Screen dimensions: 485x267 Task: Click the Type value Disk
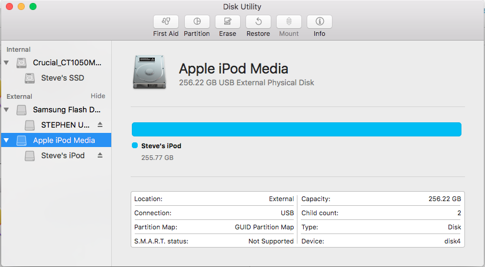click(x=454, y=227)
